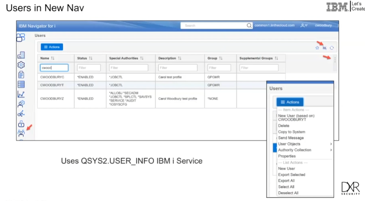Sort by Name column arrows

pyautogui.click(x=53, y=58)
